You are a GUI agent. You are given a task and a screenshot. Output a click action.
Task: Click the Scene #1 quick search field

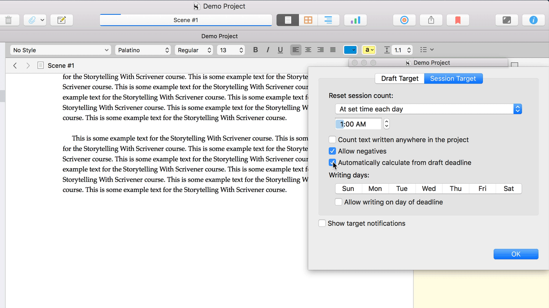click(x=186, y=20)
